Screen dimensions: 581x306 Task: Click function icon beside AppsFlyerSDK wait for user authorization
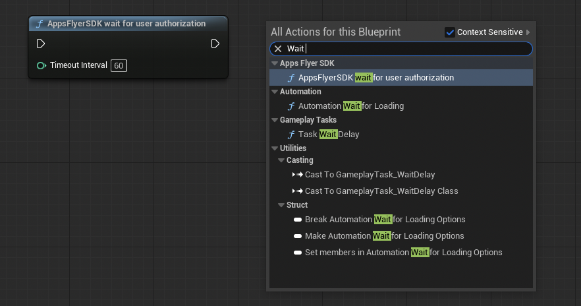[x=291, y=78]
